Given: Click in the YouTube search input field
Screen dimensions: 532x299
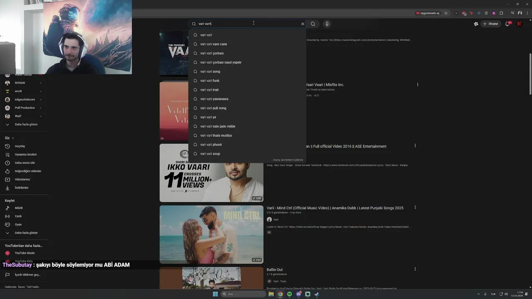Looking at the screenshot, I should [247, 24].
